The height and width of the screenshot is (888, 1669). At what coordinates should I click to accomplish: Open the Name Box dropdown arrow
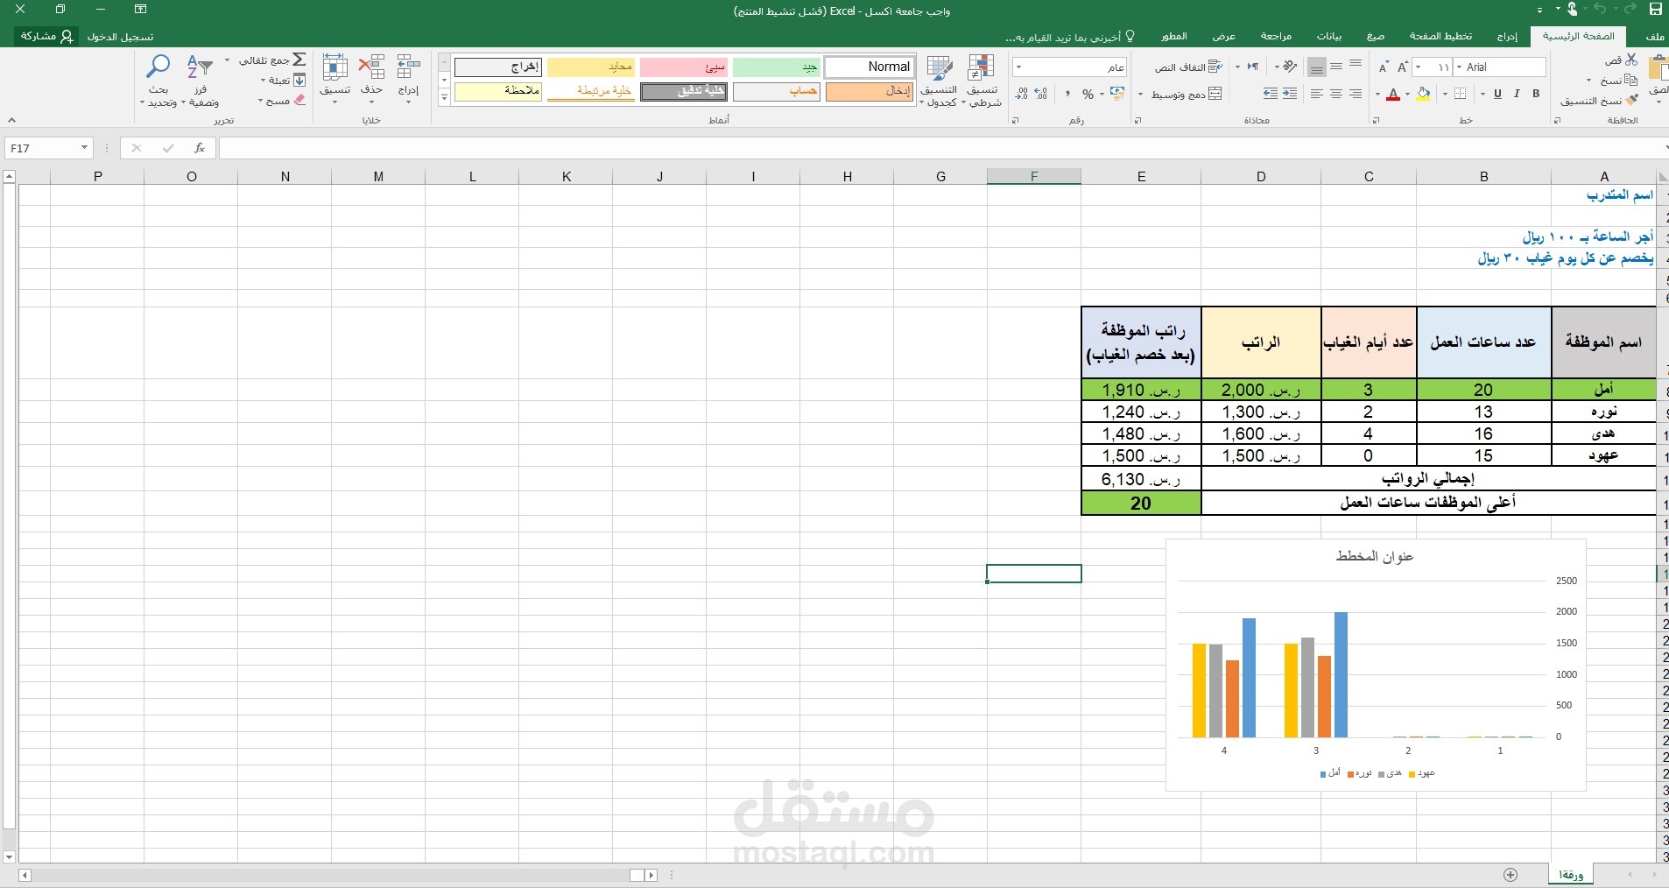84,148
